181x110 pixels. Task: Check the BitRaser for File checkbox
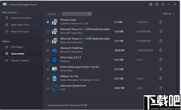(x=48, y=79)
